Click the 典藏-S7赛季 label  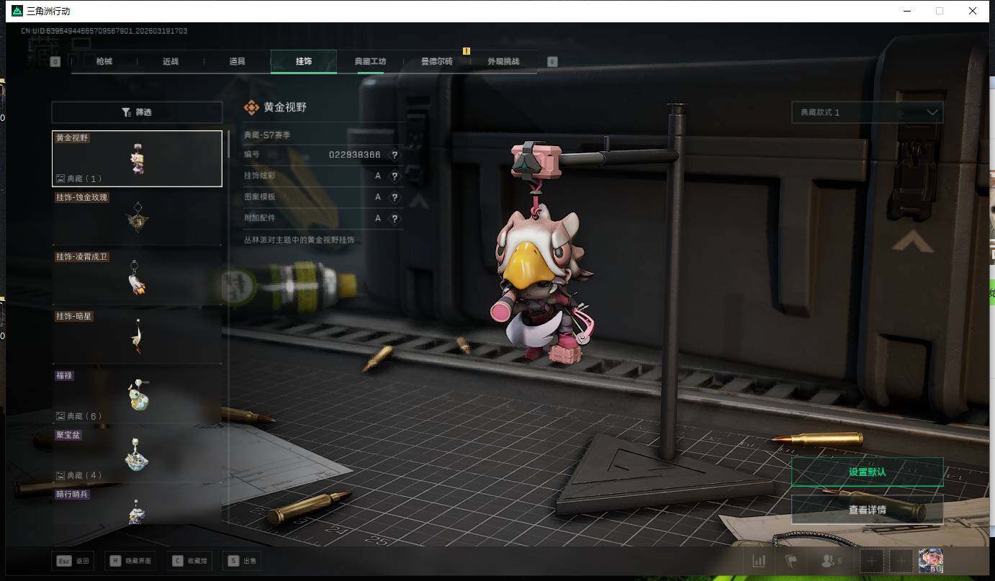click(x=267, y=135)
